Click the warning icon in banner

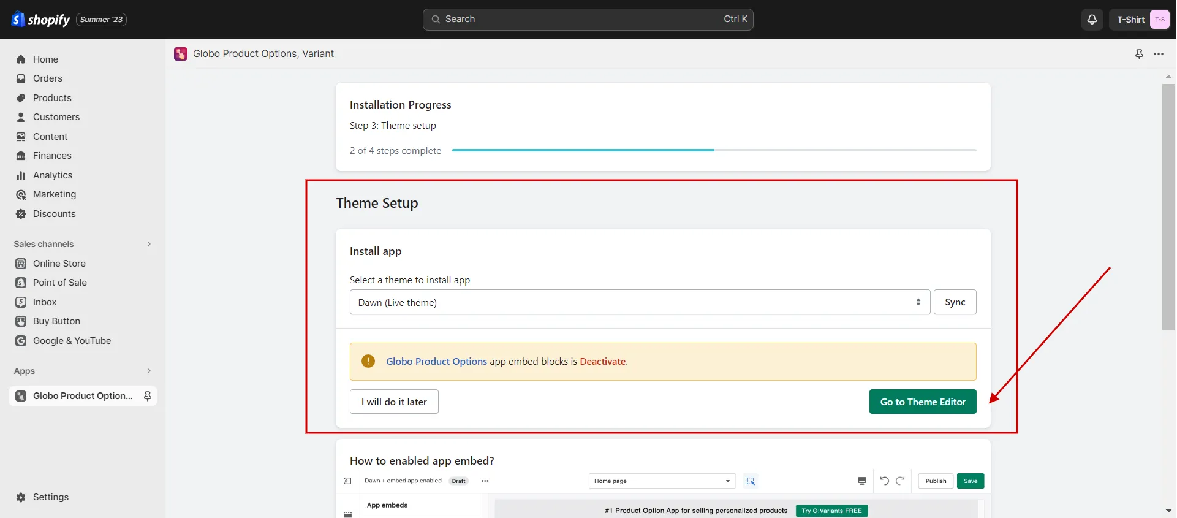(x=368, y=362)
